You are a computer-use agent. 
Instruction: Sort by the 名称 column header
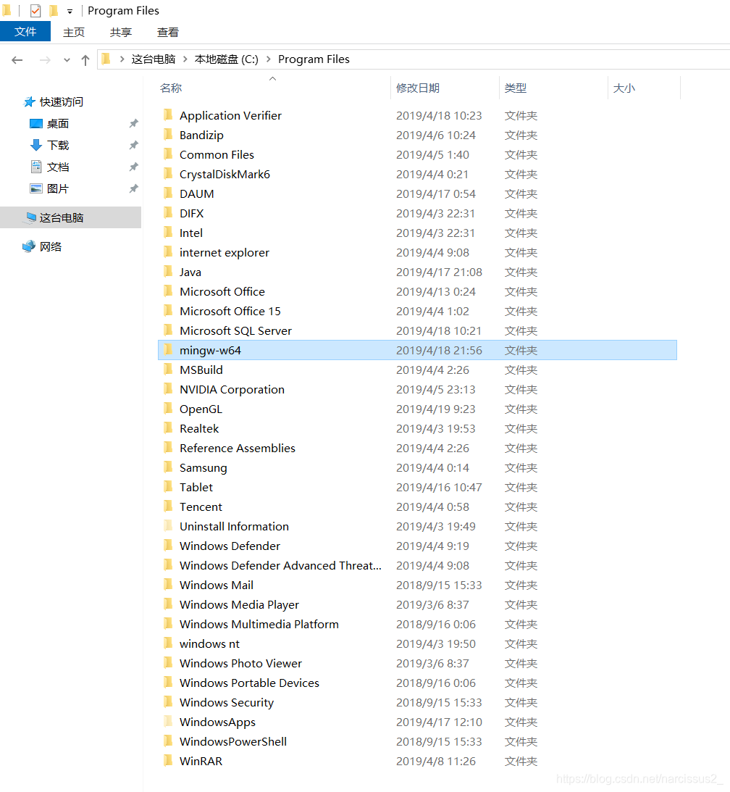tap(171, 88)
